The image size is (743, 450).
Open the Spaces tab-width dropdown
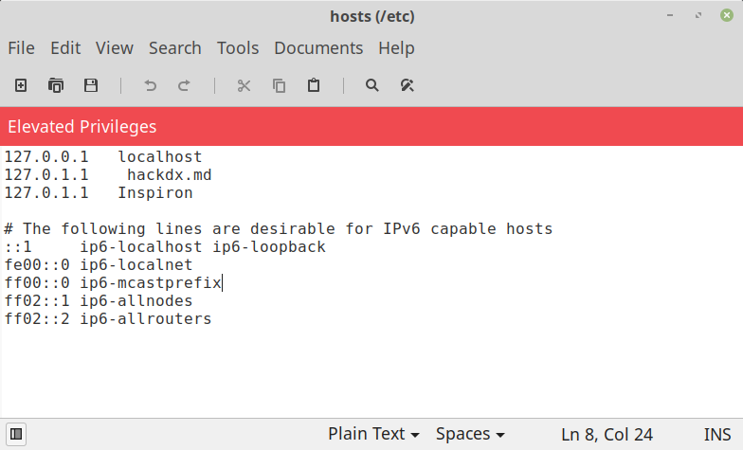coord(470,434)
